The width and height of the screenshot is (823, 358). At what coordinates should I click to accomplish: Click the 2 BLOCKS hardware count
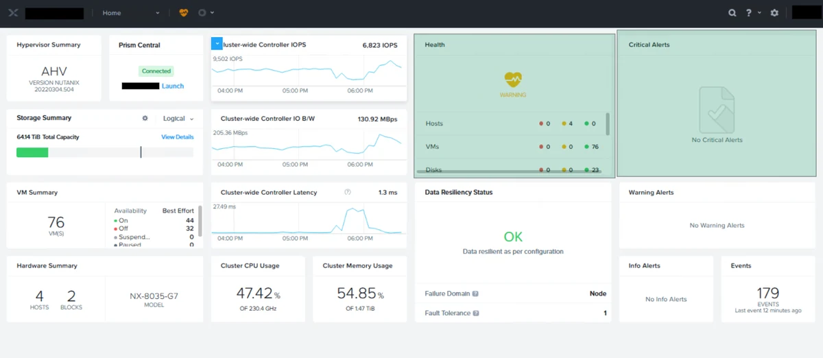(71, 299)
